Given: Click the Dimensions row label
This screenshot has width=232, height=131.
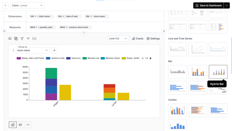Looking at the screenshot, I should [15, 16].
